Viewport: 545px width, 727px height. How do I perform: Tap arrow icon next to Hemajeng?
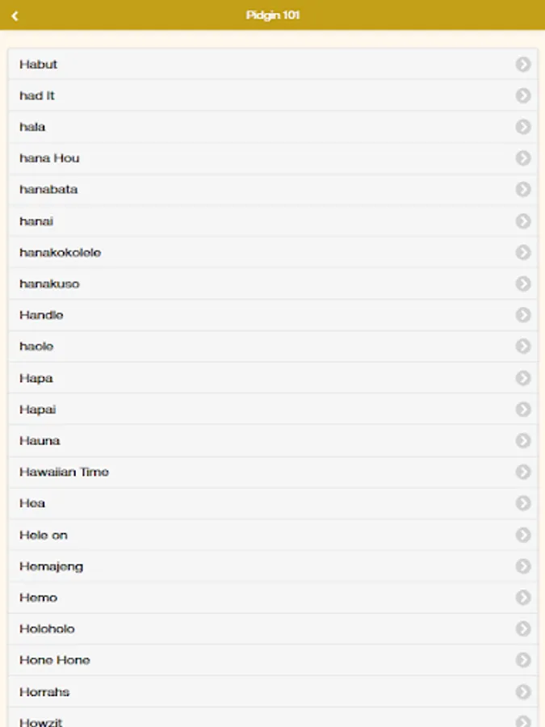(x=523, y=566)
